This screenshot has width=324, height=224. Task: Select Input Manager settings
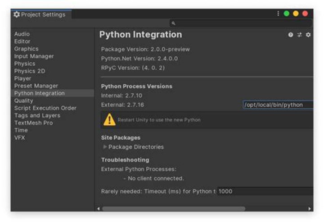pyautogui.click(x=34, y=56)
